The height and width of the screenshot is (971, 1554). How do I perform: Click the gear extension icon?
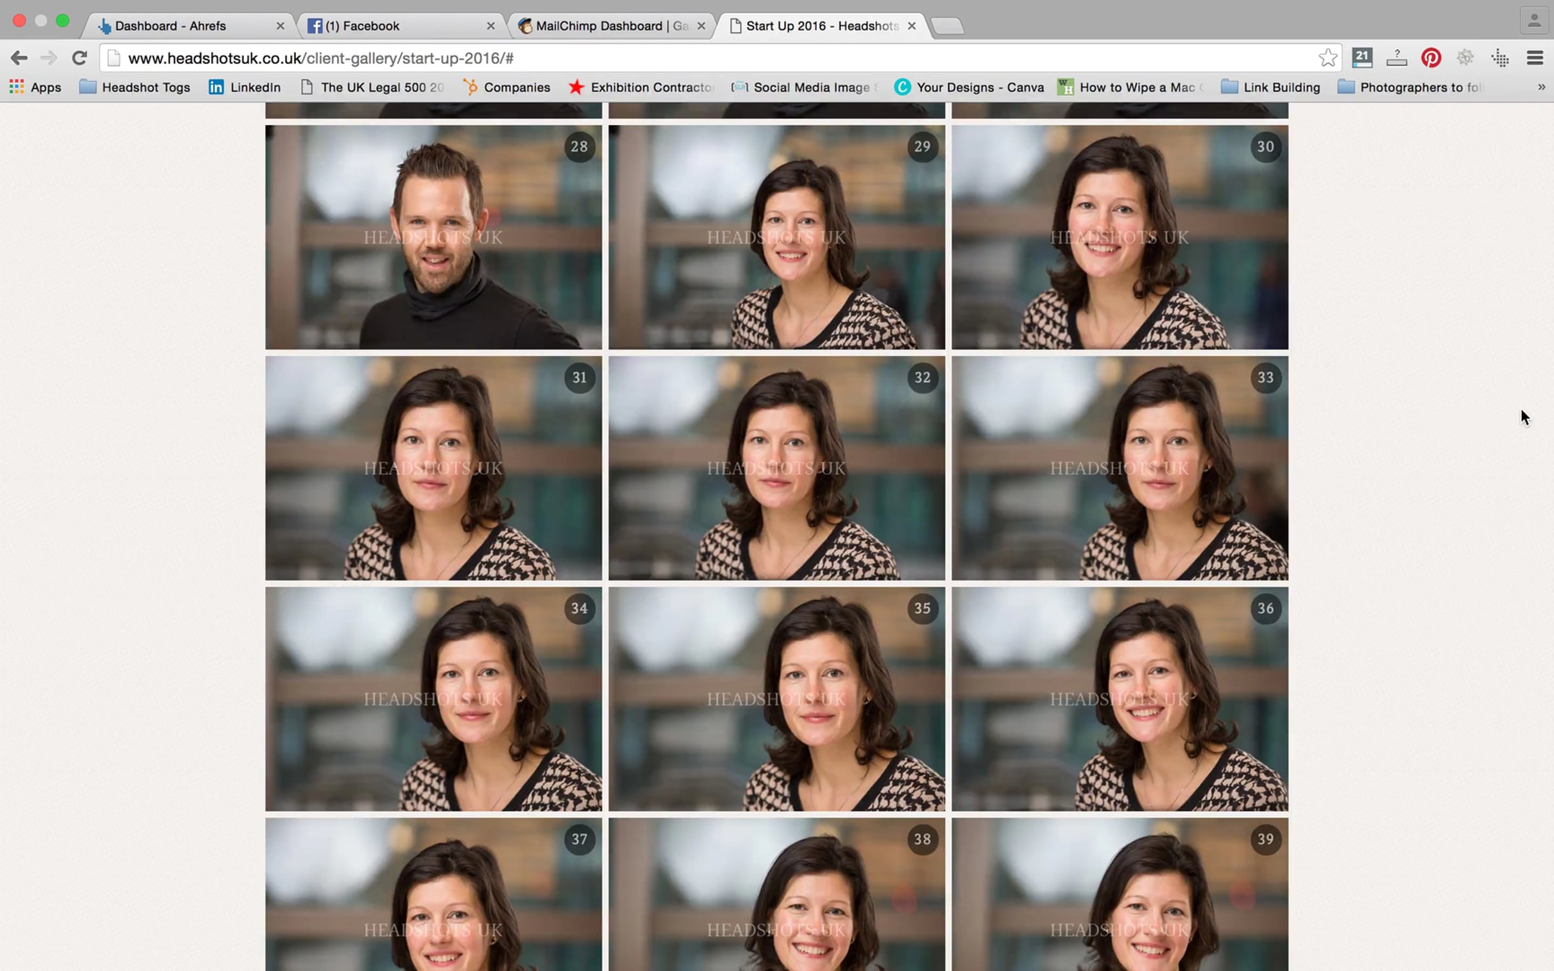click(1465, 58)
